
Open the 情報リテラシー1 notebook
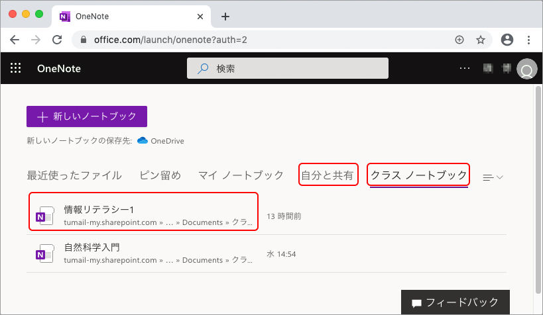click(98, 210)
